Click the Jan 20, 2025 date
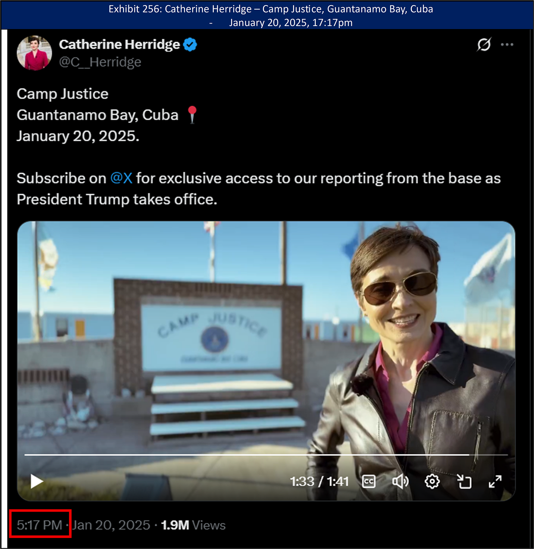The height and width of the screenshot is (549, 534). pyautogui.click(x=111, y=525)
